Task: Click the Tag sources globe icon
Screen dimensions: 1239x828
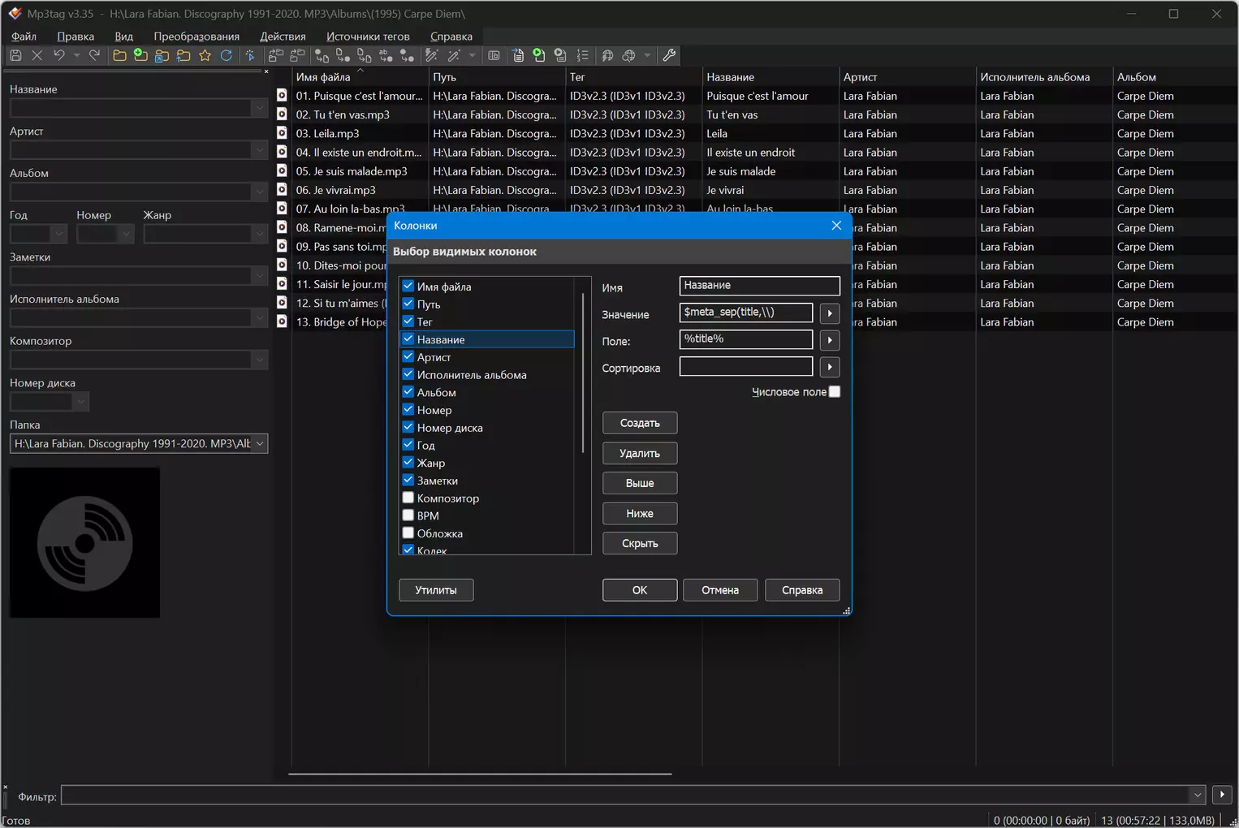Action: click(628, 55)
